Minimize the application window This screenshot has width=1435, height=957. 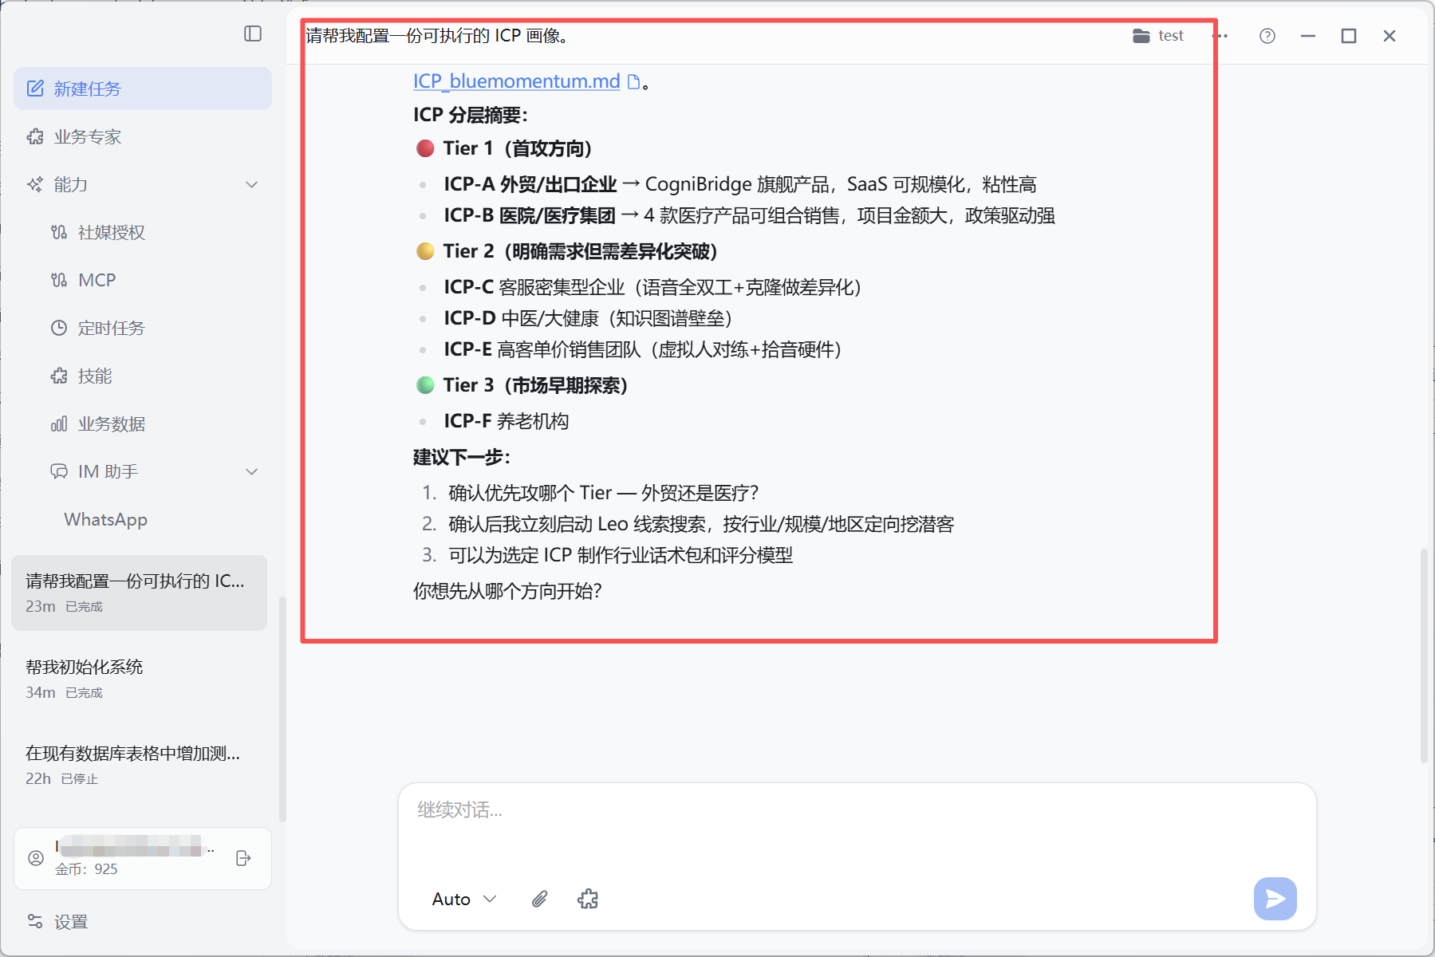tap(1308, 36)
